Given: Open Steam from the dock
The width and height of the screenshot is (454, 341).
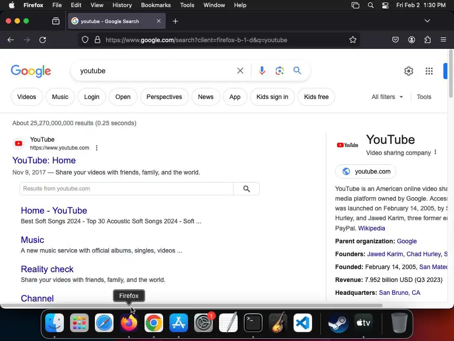Looking at the screenshot, I should click(x=338, y=323).
